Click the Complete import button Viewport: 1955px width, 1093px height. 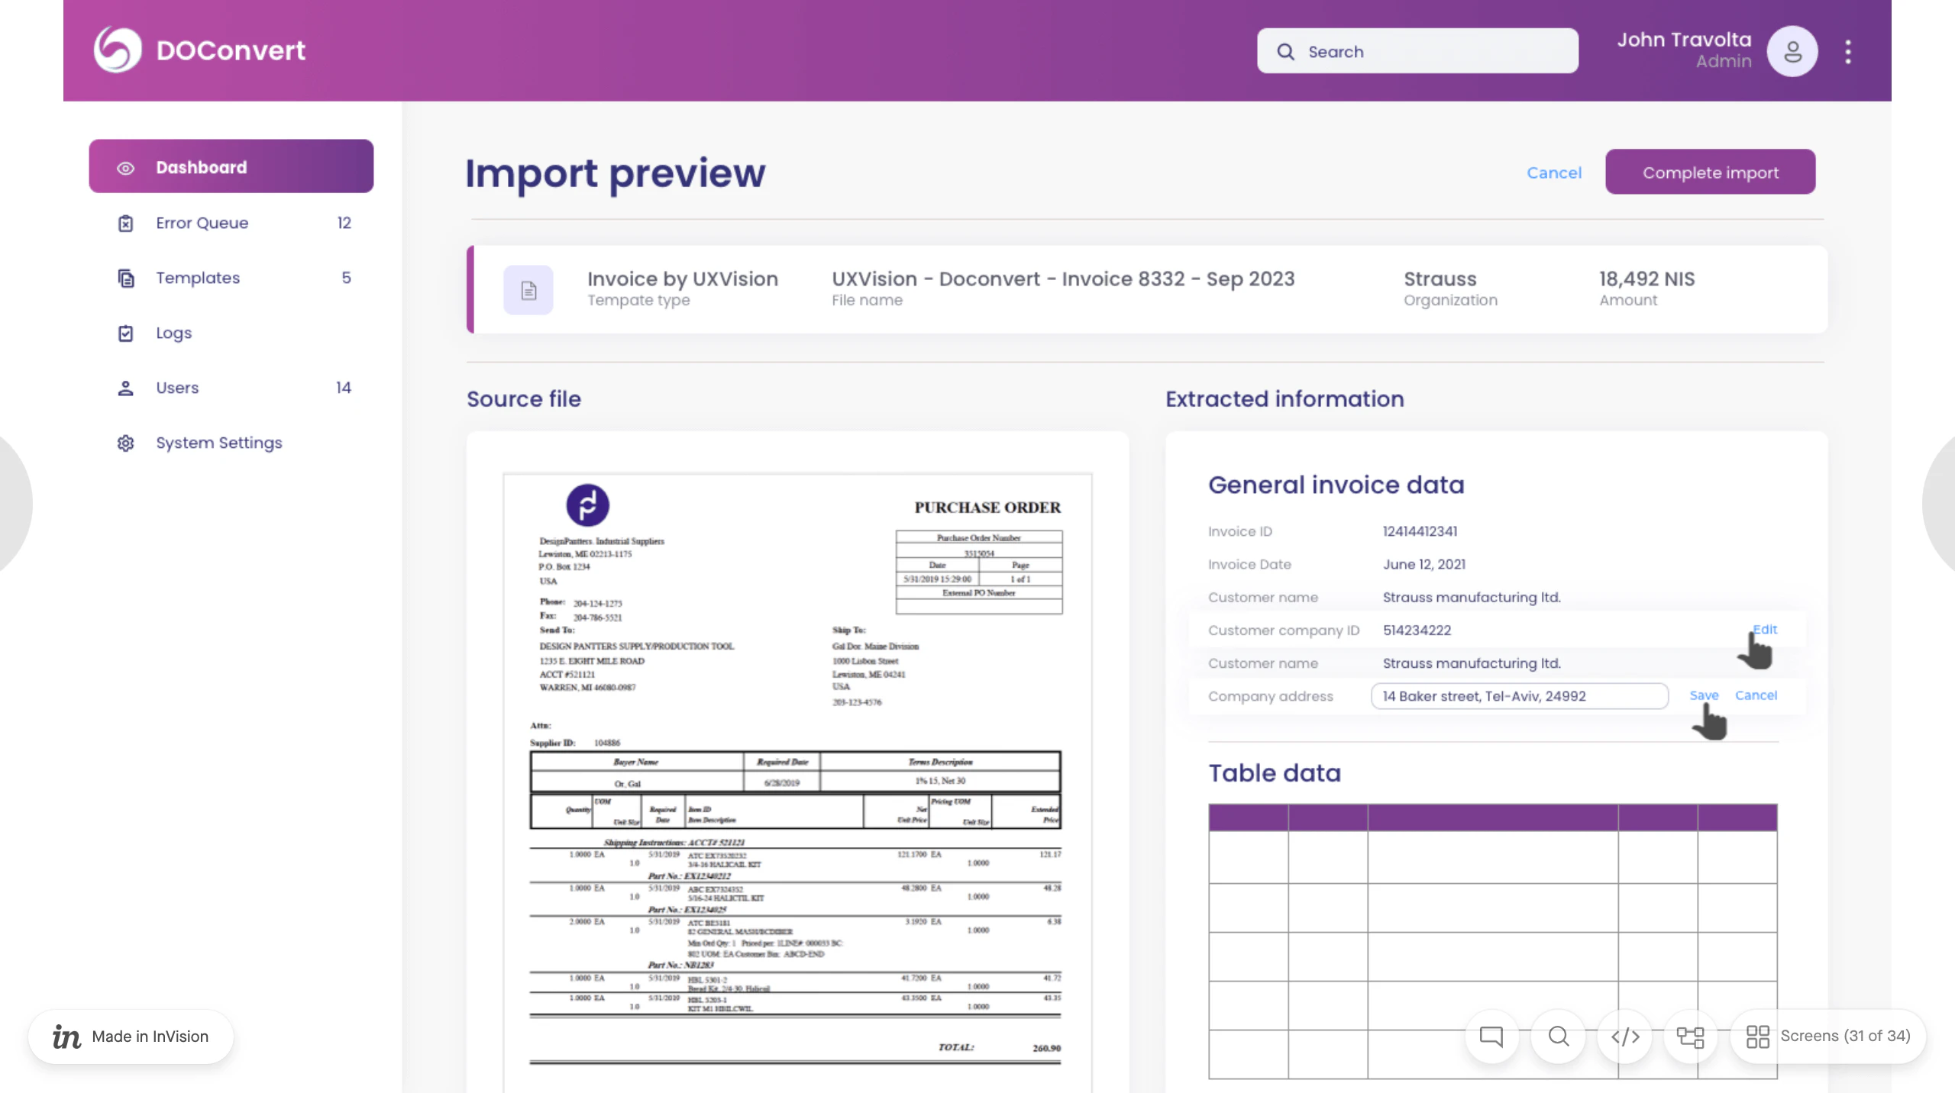point(1710,172)
